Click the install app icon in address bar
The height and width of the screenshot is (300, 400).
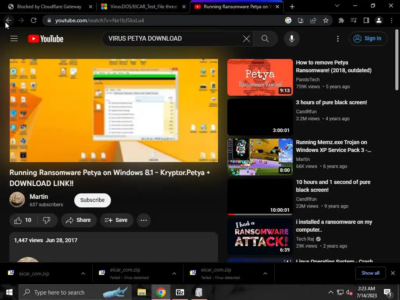point(300,20)
